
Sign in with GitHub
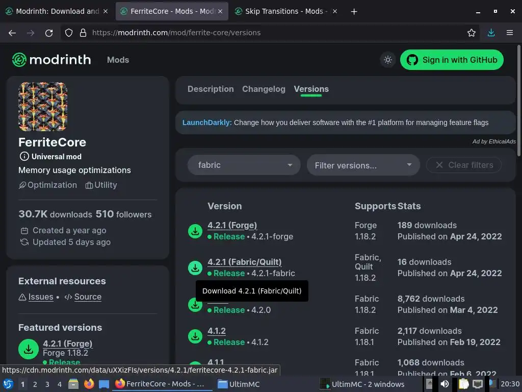pyautogui.click(x=452, y=60)
